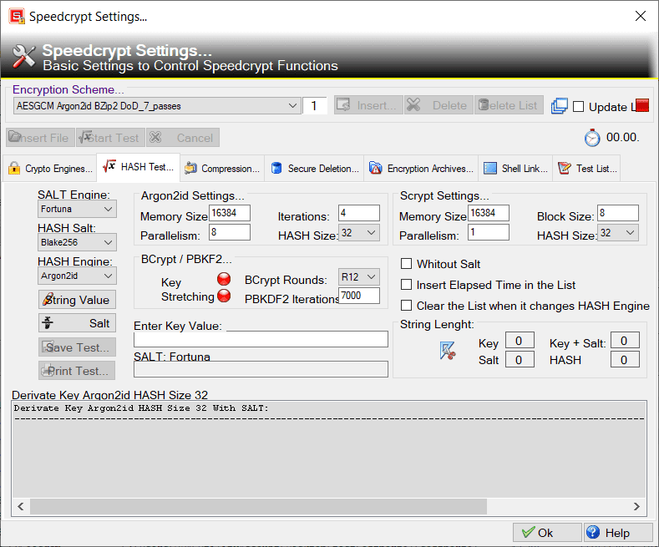Click the Scrypt Parallelism field
Screen dimensions: 659x547
click(489, 232)
